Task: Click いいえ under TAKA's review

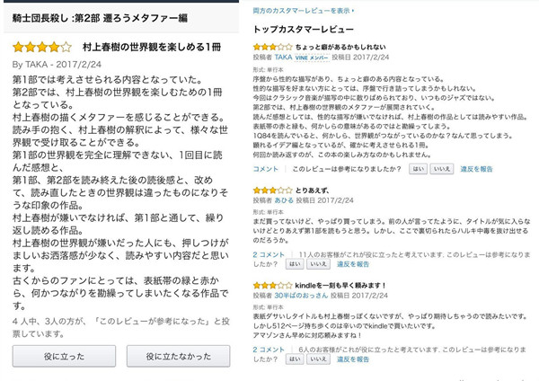Action: [x=442, y=168]
